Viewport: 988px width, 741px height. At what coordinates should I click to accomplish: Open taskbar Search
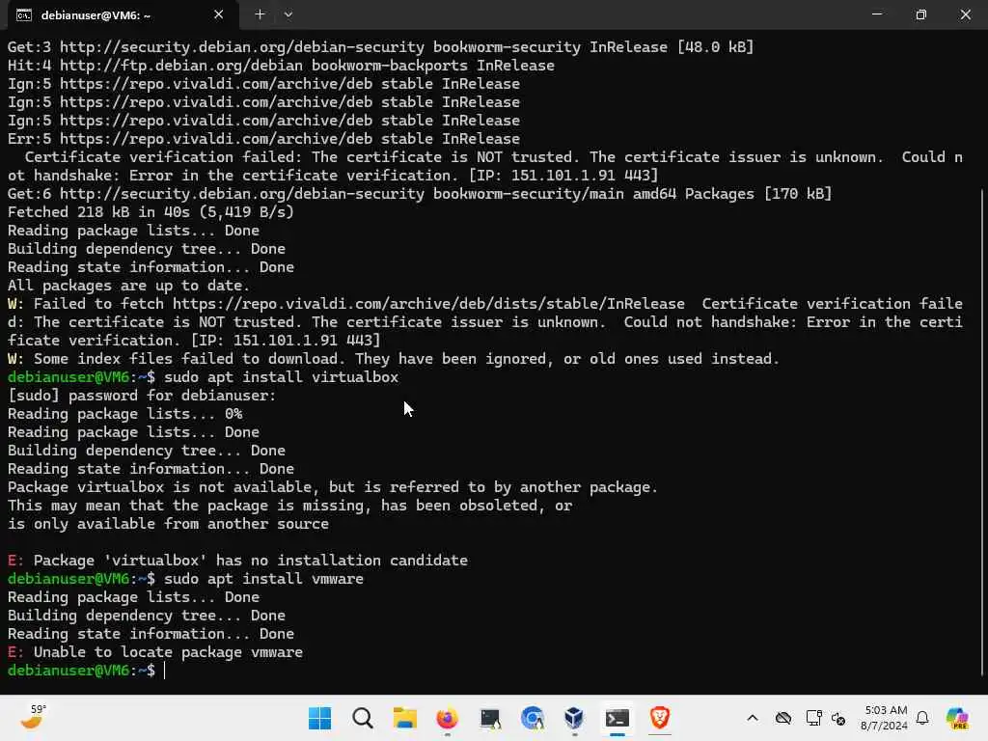(x=363, y=718)
